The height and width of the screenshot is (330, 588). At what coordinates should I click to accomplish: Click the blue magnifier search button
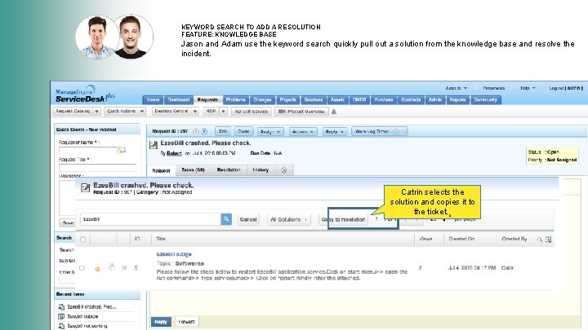pos(226,219)
